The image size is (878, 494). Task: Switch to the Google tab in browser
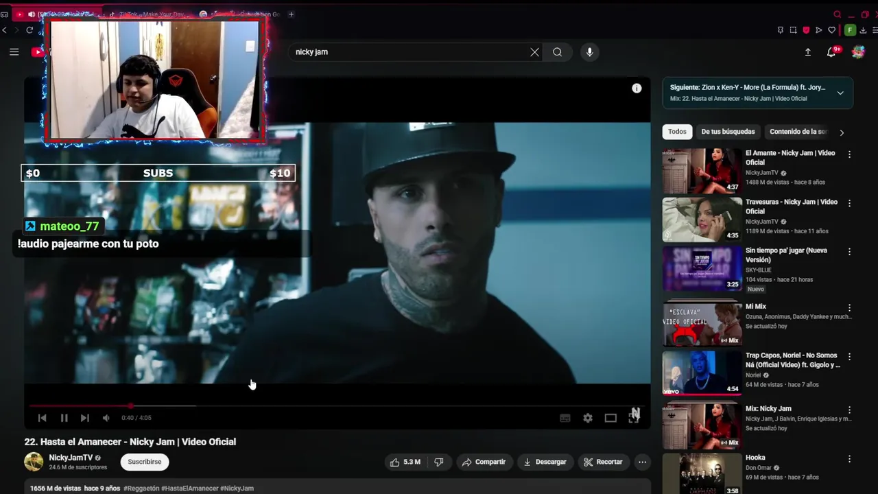[240, 14]
